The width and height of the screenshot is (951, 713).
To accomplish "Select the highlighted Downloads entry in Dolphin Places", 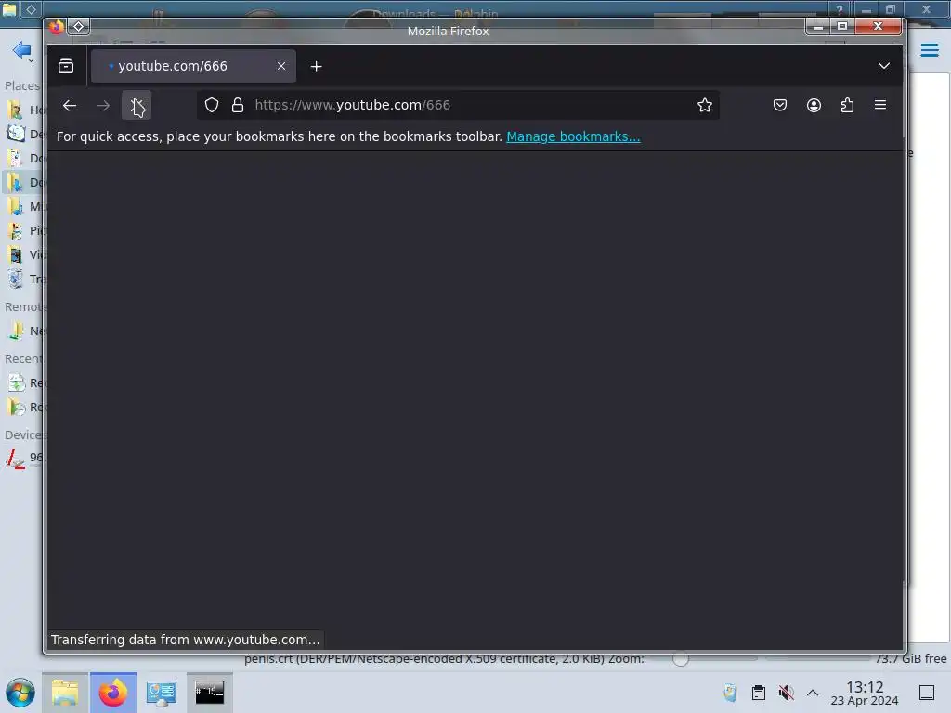I will (22, 183).
